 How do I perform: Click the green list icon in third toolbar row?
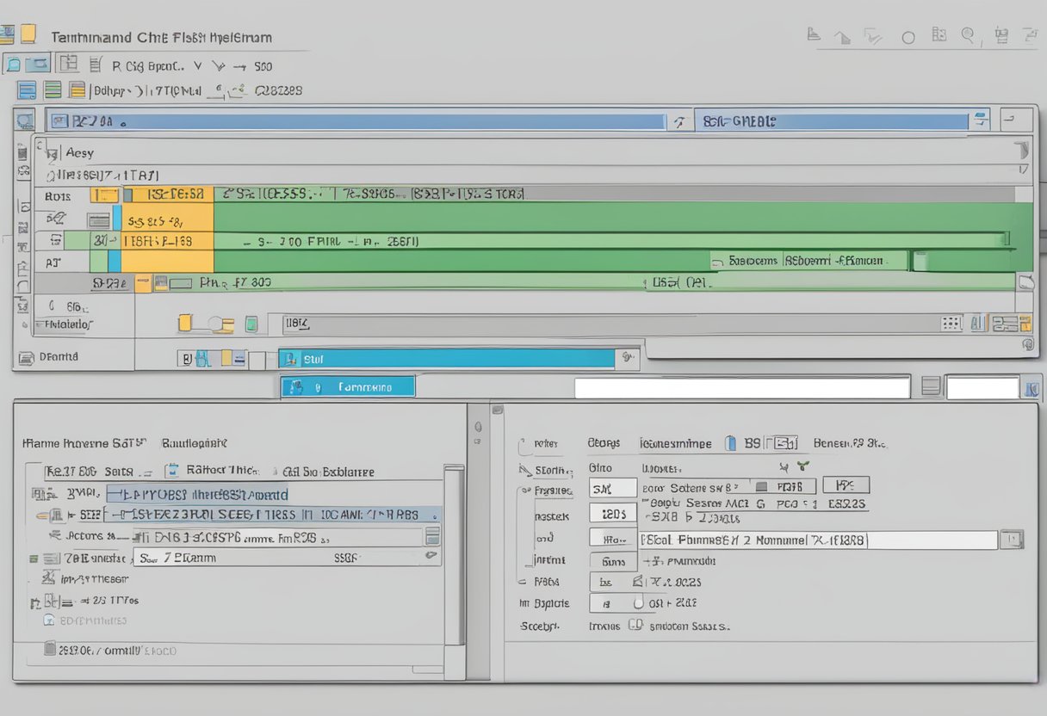click(53, 89)
